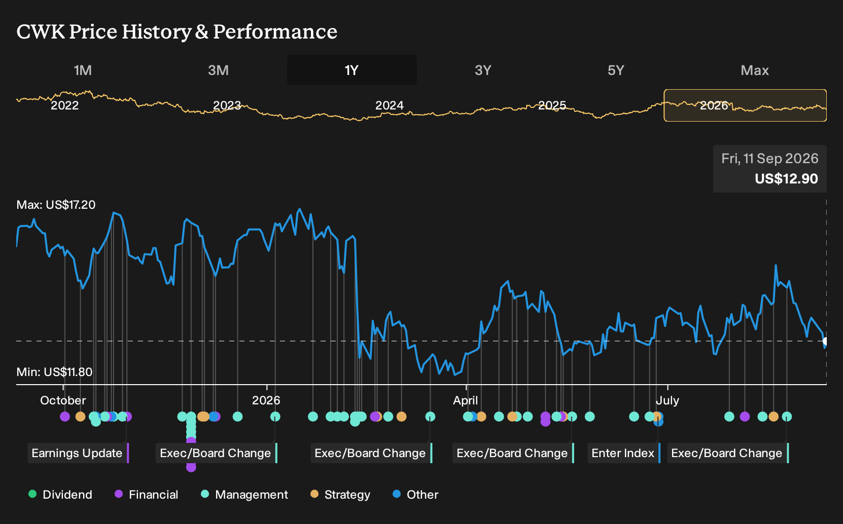This screenshot has width=843, height=524.
Task: Click Management dot linked to rightmost Exec/Board Change
Action: pyautogui.click(x=787, y=417)
